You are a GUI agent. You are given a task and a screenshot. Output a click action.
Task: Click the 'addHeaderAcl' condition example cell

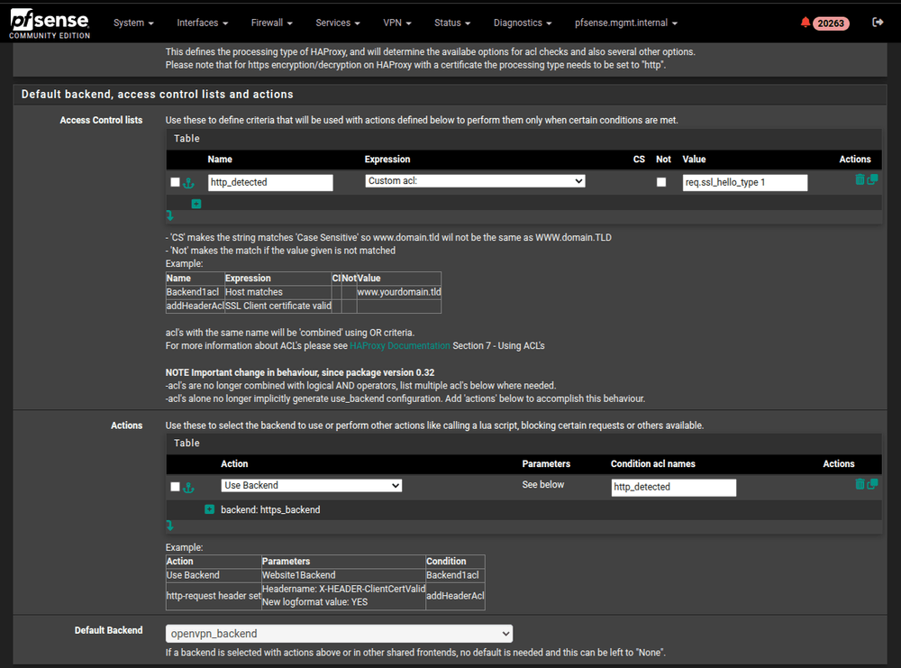tap(455, 596)
